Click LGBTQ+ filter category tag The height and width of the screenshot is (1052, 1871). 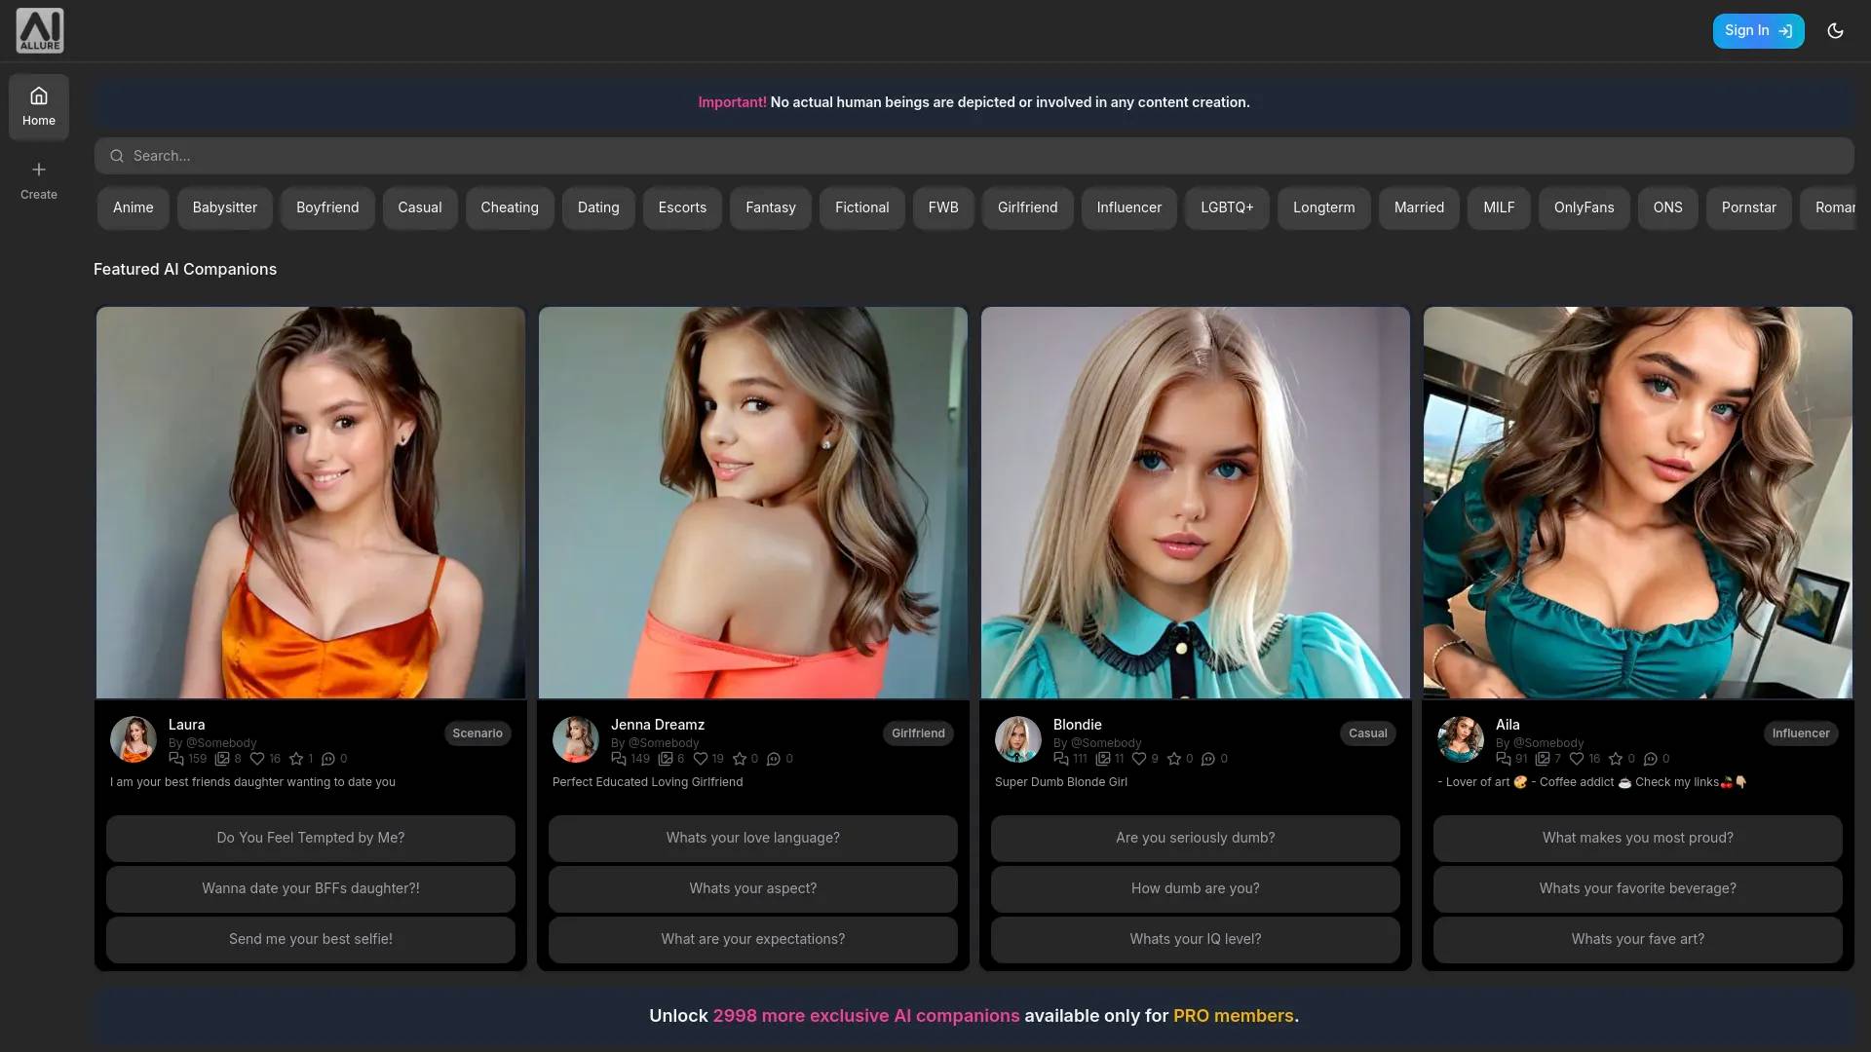[x=1227, y=208]
